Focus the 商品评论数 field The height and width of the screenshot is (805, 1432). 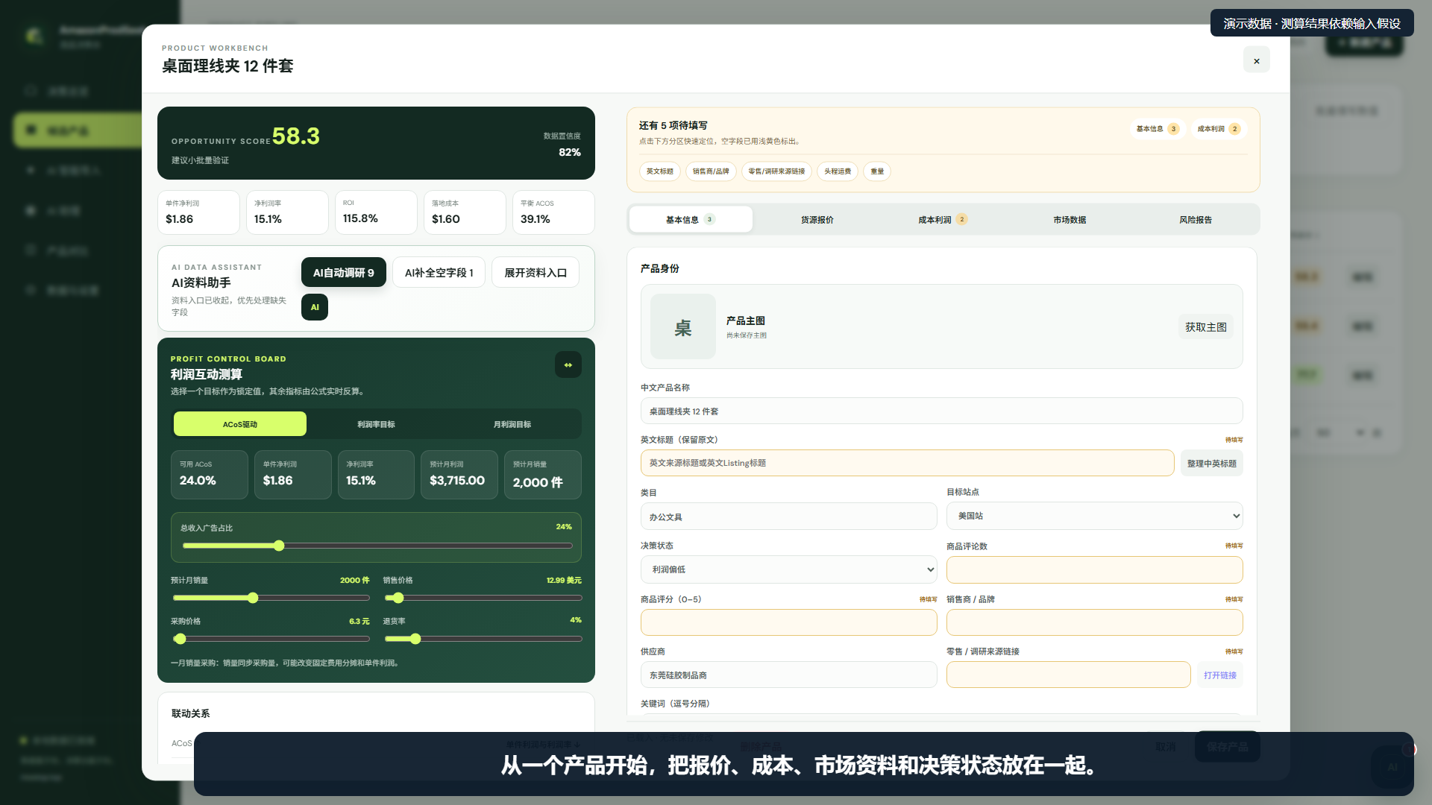pos(1094,570)
